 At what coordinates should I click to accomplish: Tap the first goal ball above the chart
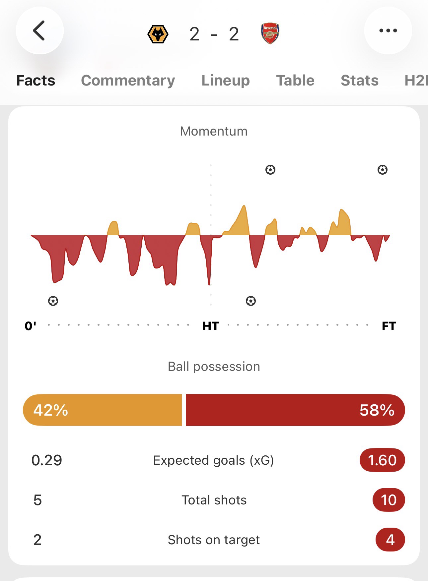pos(270,170)
